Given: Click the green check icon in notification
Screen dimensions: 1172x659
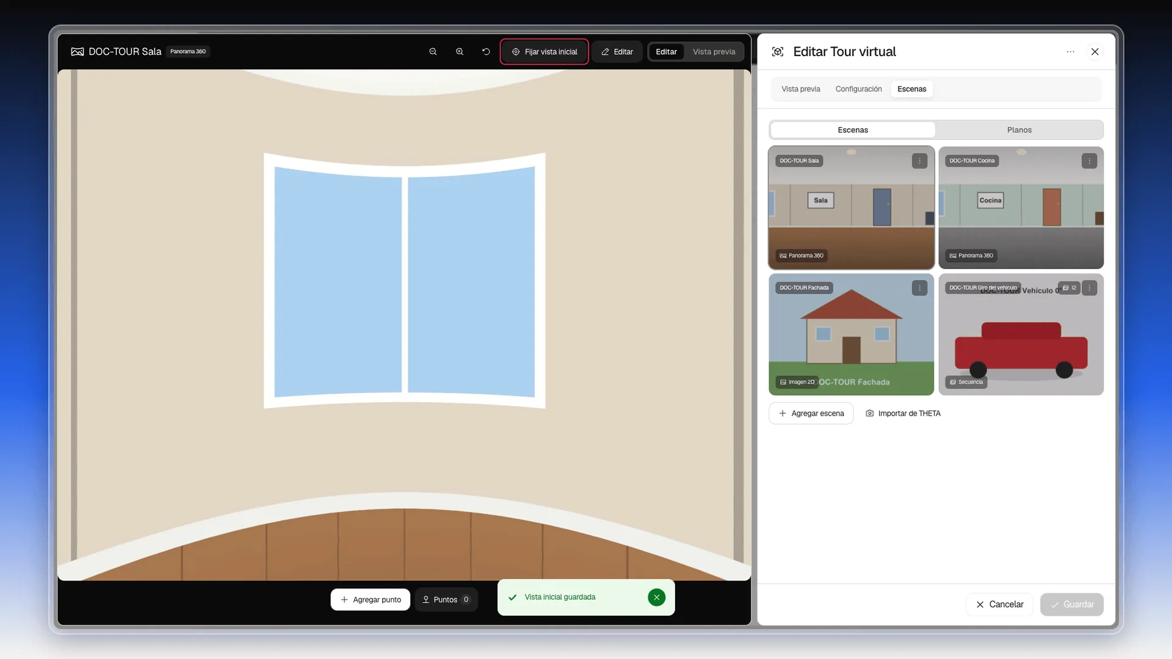Looking at the screenshot, I should coord(512,597).
